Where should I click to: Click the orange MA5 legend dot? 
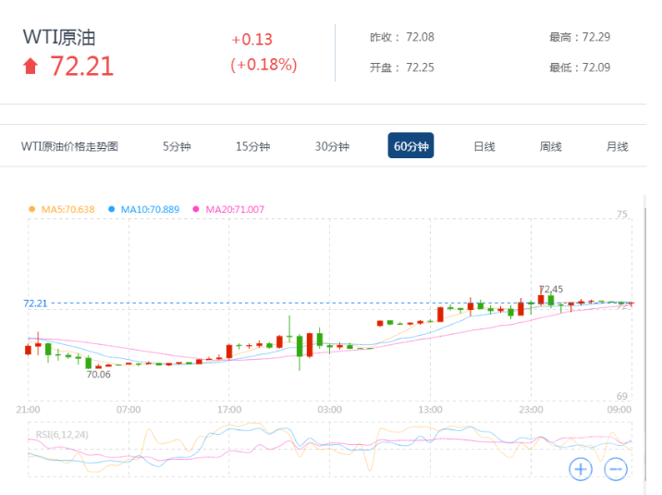point(32,210)
